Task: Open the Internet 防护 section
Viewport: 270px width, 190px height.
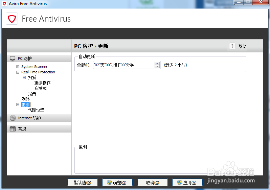Action: click(39, 118)
